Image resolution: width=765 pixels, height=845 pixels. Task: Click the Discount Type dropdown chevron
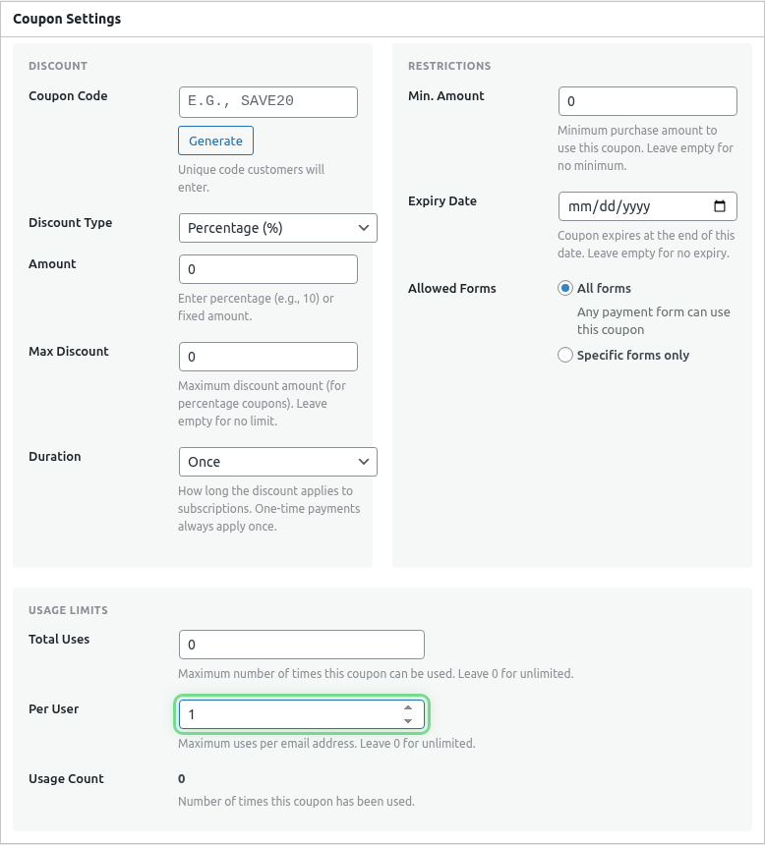point(364,228)
